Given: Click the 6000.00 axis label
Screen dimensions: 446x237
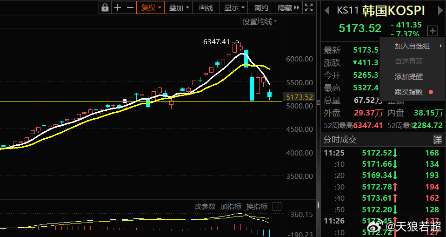Looking at the screenshot, I should tap(299, 59).
